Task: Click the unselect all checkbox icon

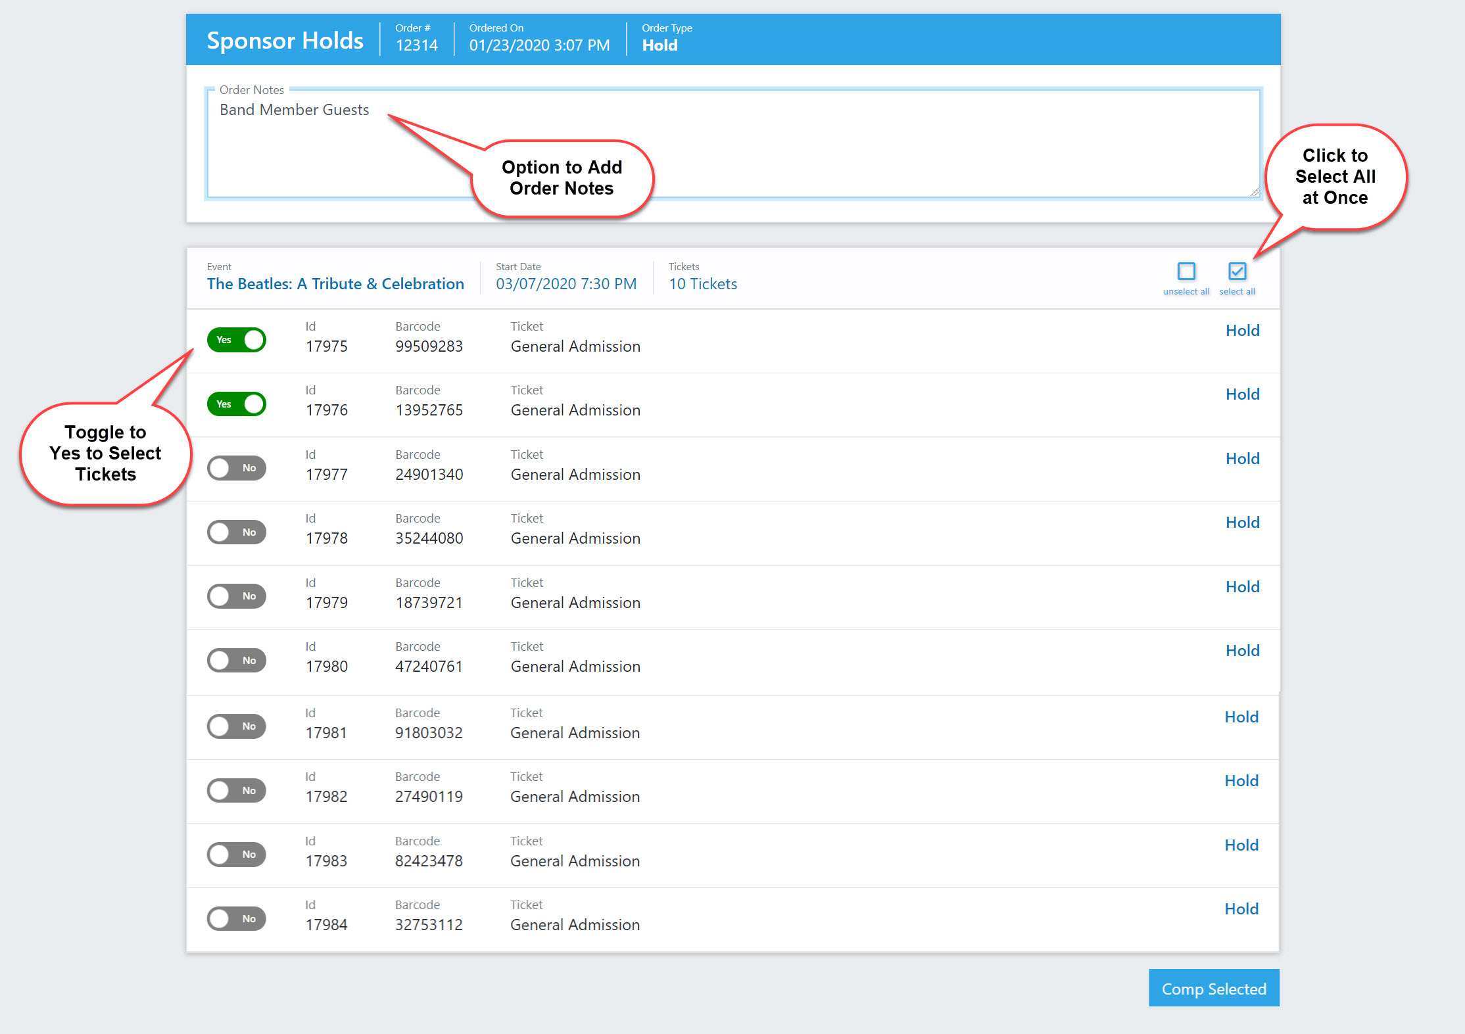Action: [x=1186, y=271]
